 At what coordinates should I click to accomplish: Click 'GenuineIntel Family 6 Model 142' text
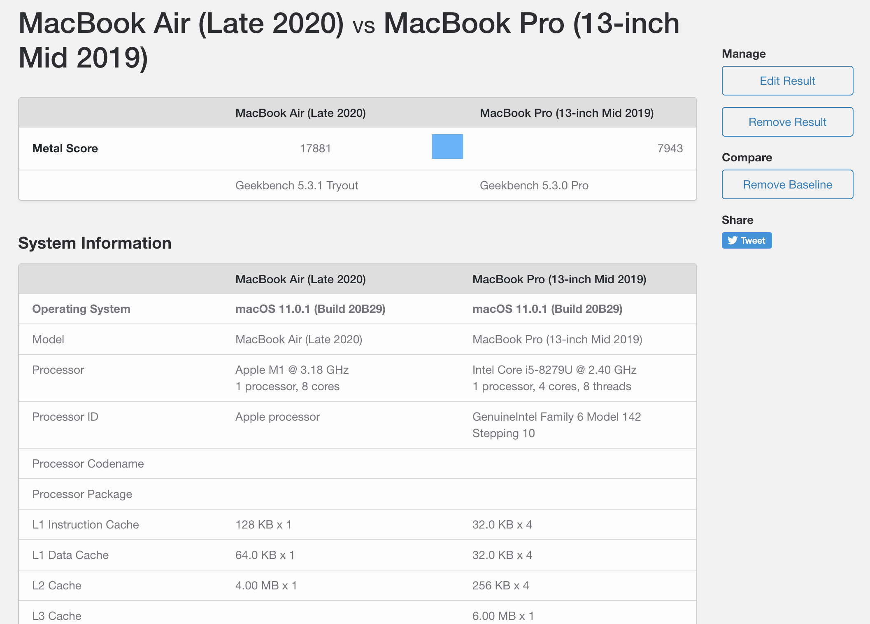556,417
